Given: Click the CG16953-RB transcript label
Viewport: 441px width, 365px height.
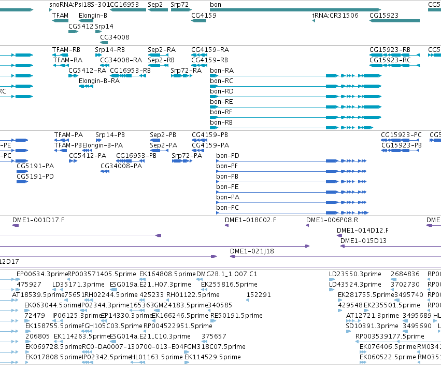Looking at the screenshot, I should coord(130,71).
